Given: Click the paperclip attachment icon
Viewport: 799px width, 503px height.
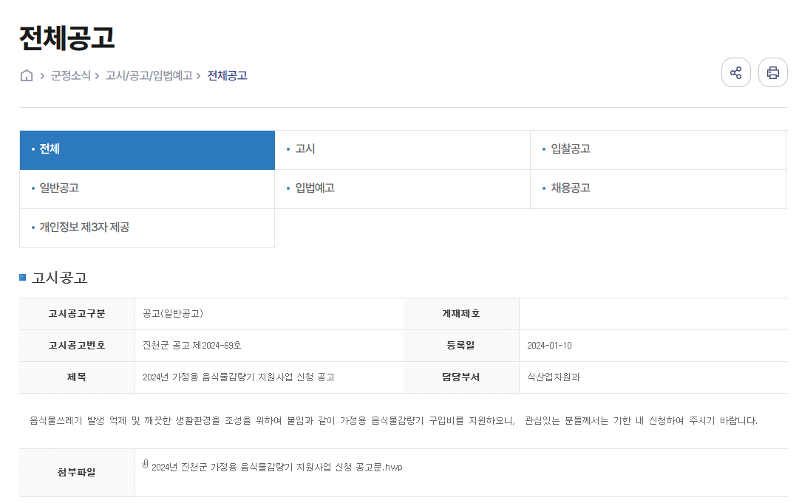Looking at the screenshot, I should tap(145, 465).
